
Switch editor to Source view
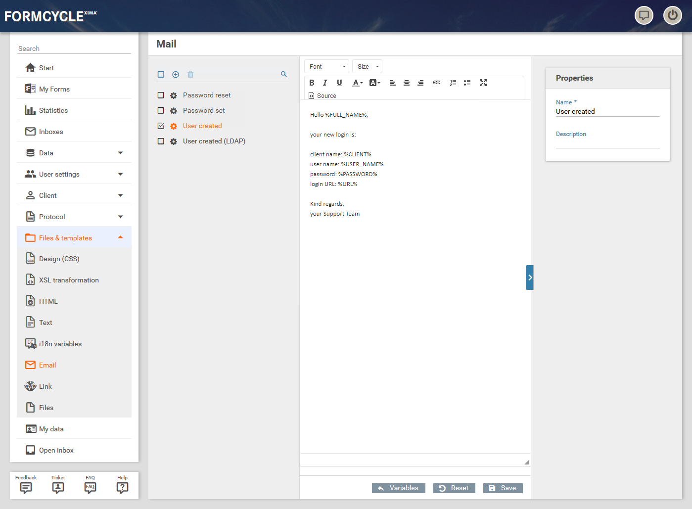(322, 95)
